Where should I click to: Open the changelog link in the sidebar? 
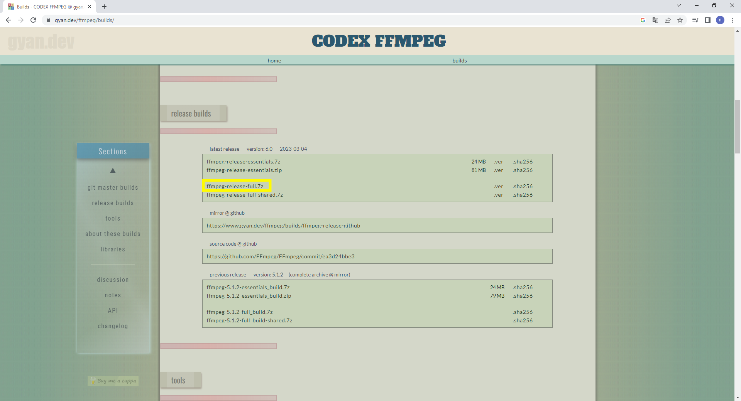tap(113, 326)
